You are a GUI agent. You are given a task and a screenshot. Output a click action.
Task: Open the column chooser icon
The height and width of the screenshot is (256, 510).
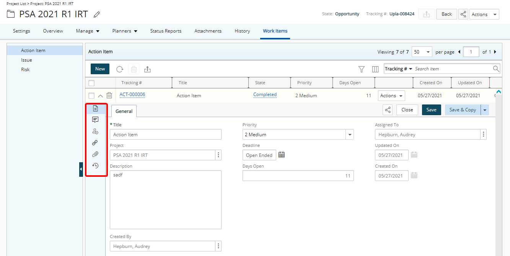click(375, 69)
